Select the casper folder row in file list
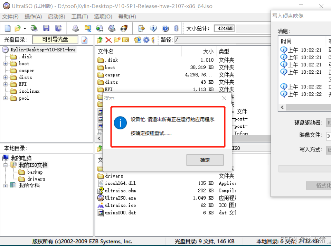Screen dimensions: 331x246 [x=166, y=75]
